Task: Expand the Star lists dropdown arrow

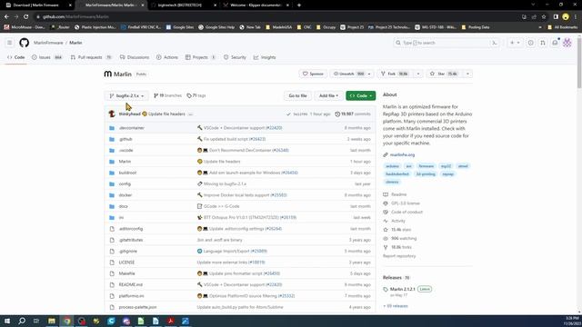Action: tap(467, 74)
